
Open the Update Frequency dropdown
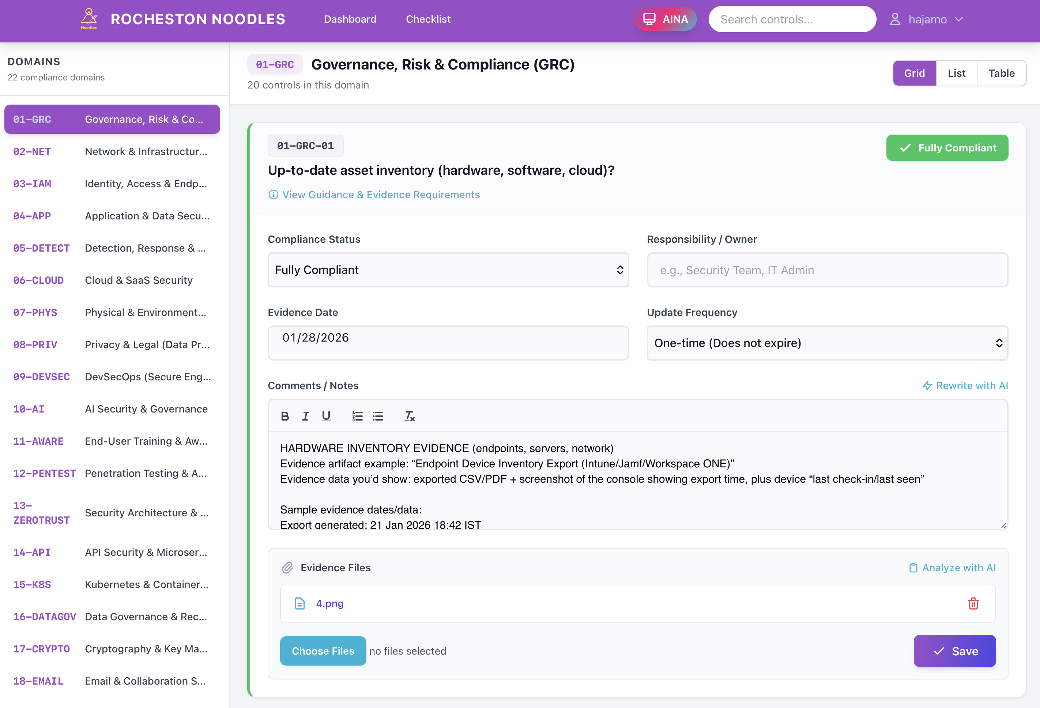pos(827,343)
